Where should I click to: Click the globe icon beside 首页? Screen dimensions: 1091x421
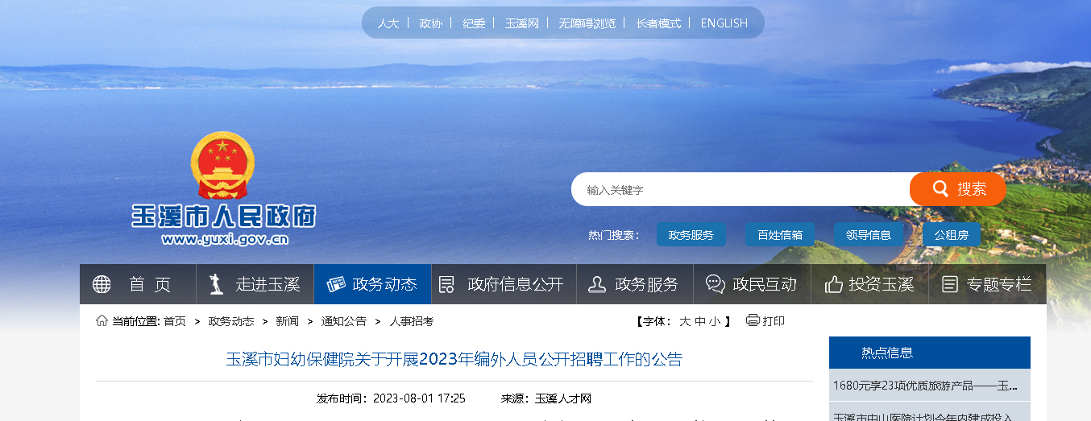pos(102,284)
